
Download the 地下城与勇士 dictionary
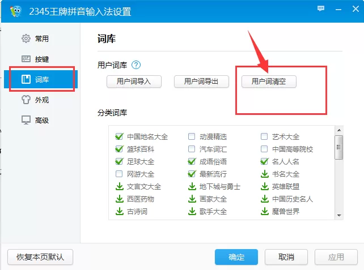(x=192, y=187)
